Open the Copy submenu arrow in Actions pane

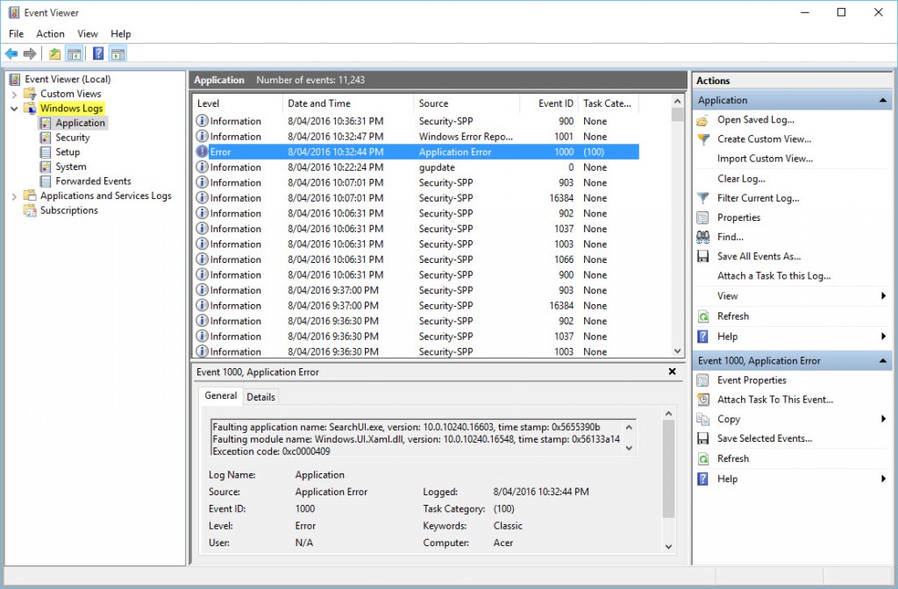[x=885, y=419]
